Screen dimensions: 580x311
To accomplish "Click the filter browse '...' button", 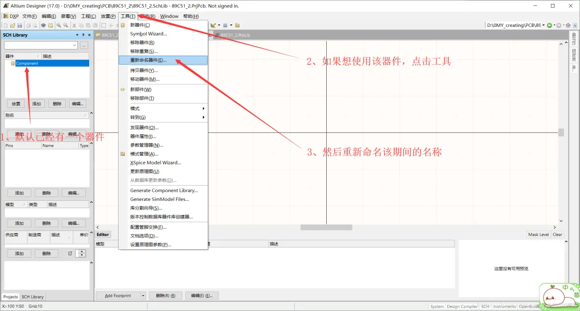I will (x=84, y=45).
